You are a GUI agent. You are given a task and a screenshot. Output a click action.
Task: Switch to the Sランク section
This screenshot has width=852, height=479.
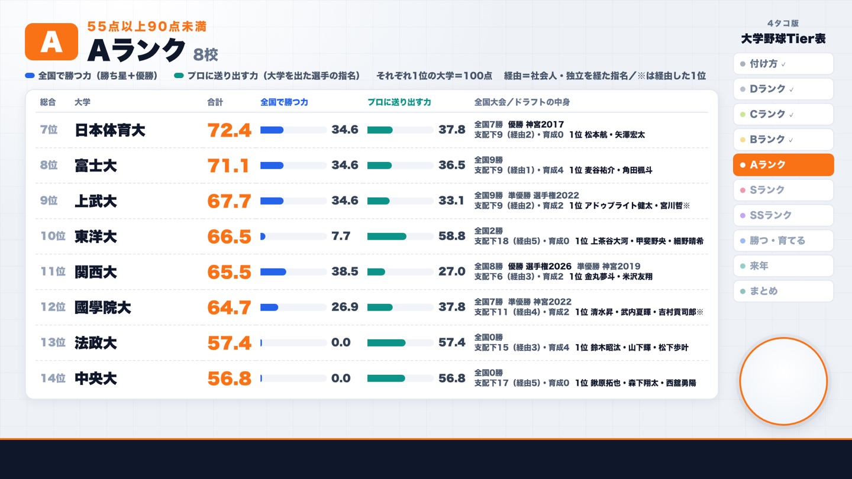point(783,190)
